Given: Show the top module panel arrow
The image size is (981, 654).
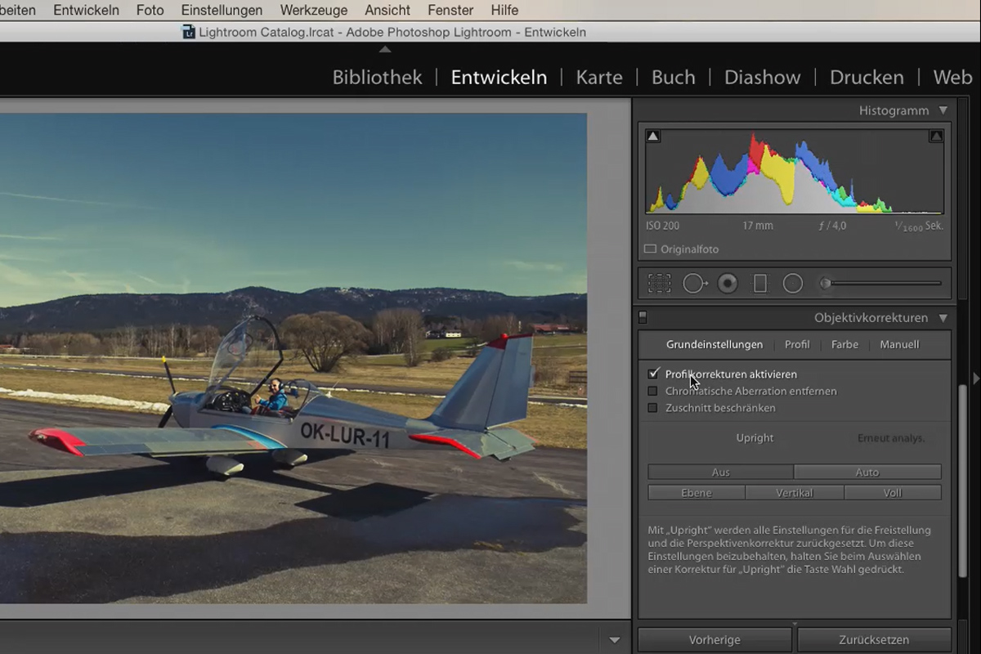Looking at the screenshot, I should 385,49.
